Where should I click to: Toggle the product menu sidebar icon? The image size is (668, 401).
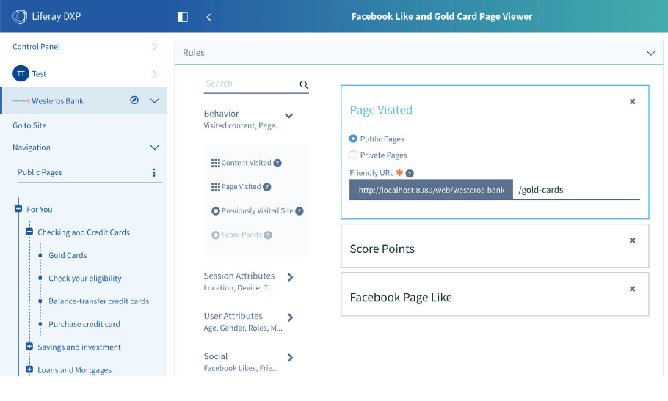[x=183, y=17]
